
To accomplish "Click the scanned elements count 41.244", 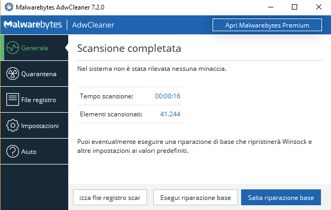I will (x=170, y=114).
